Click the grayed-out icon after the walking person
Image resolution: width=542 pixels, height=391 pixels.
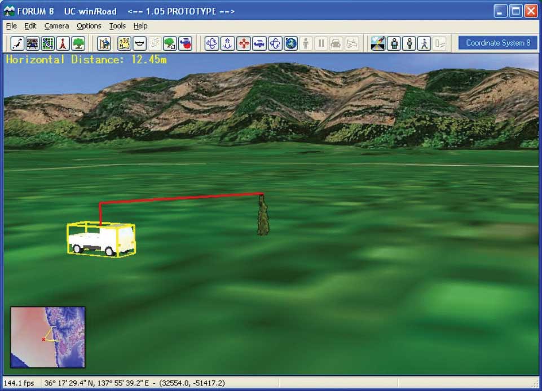(440, 43)
